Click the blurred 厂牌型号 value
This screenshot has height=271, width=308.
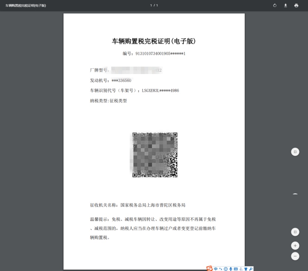click(x=137, y=70)
